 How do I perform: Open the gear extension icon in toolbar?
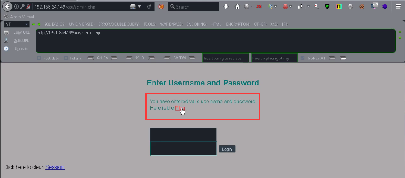tap(350, 7)
